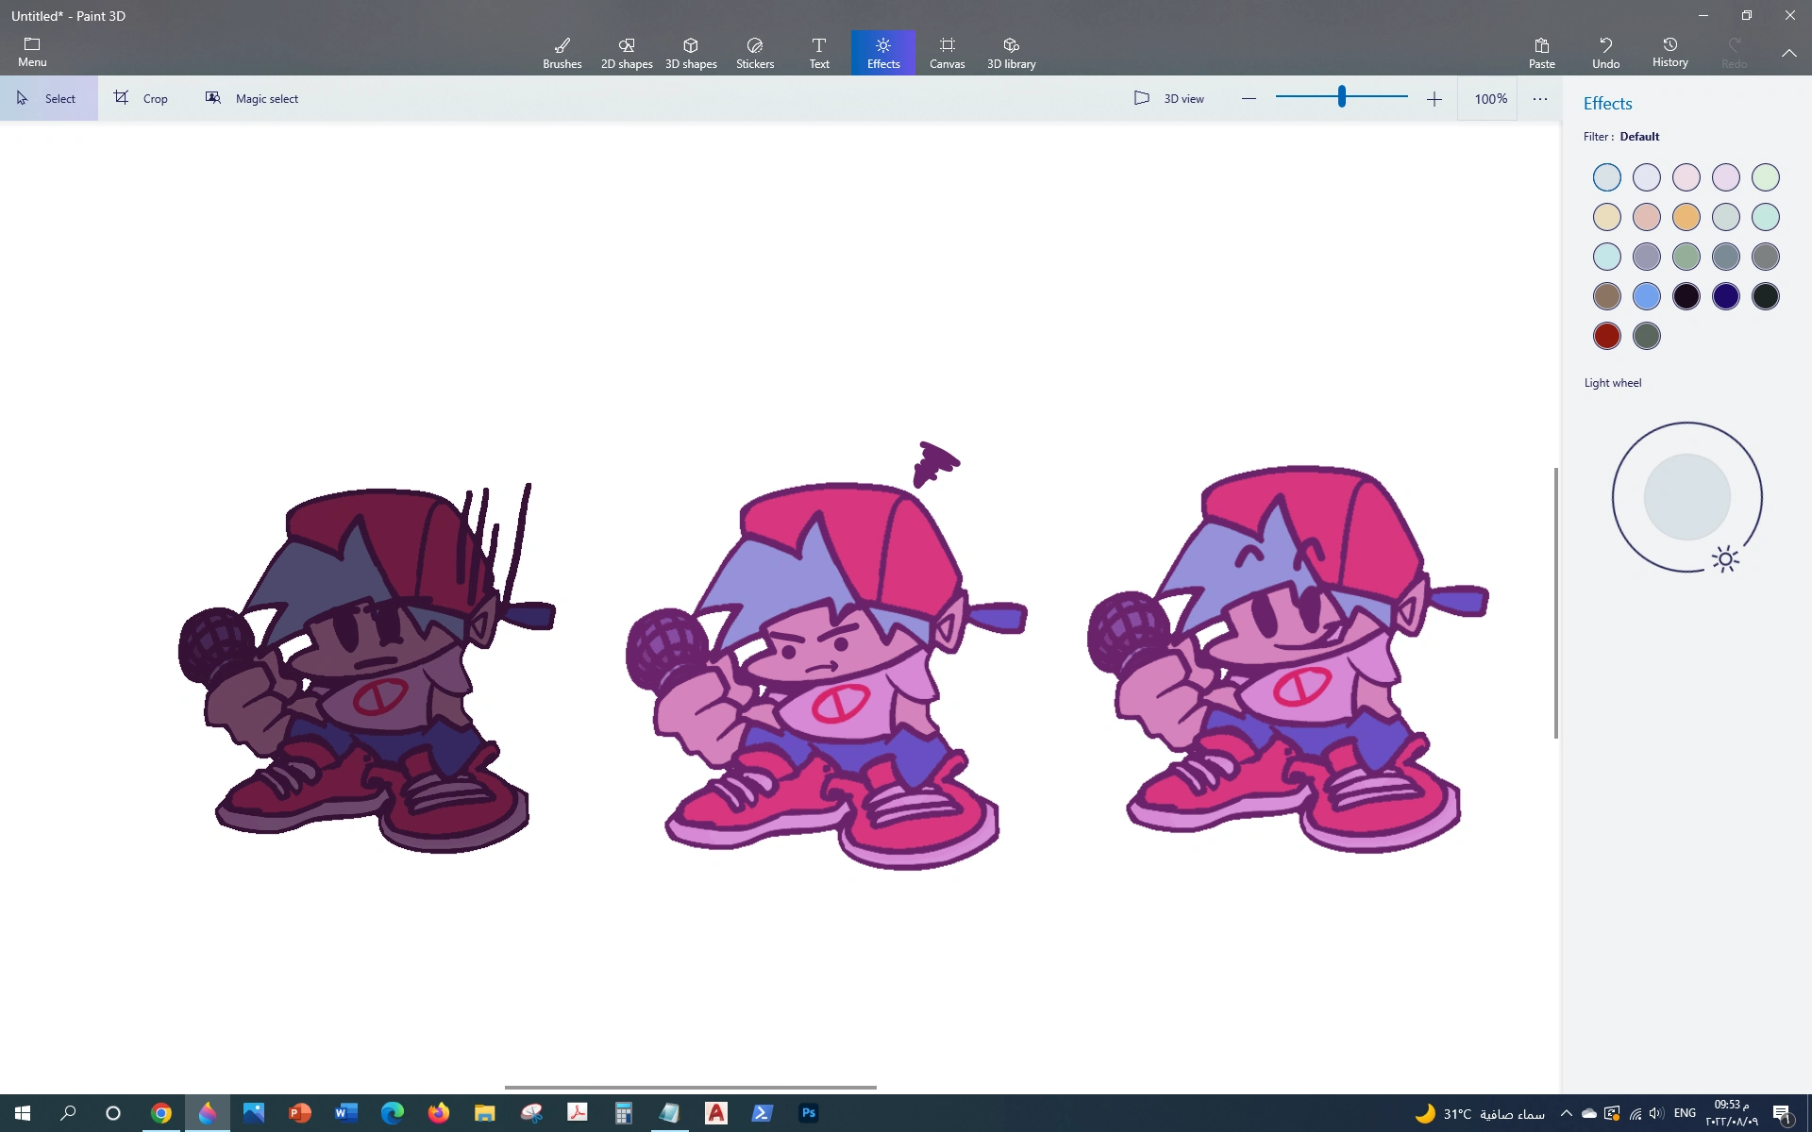
Task: Collapse the ribbon with the chevron arrow
Action: pyautogui.click(x=1788, y=53)
